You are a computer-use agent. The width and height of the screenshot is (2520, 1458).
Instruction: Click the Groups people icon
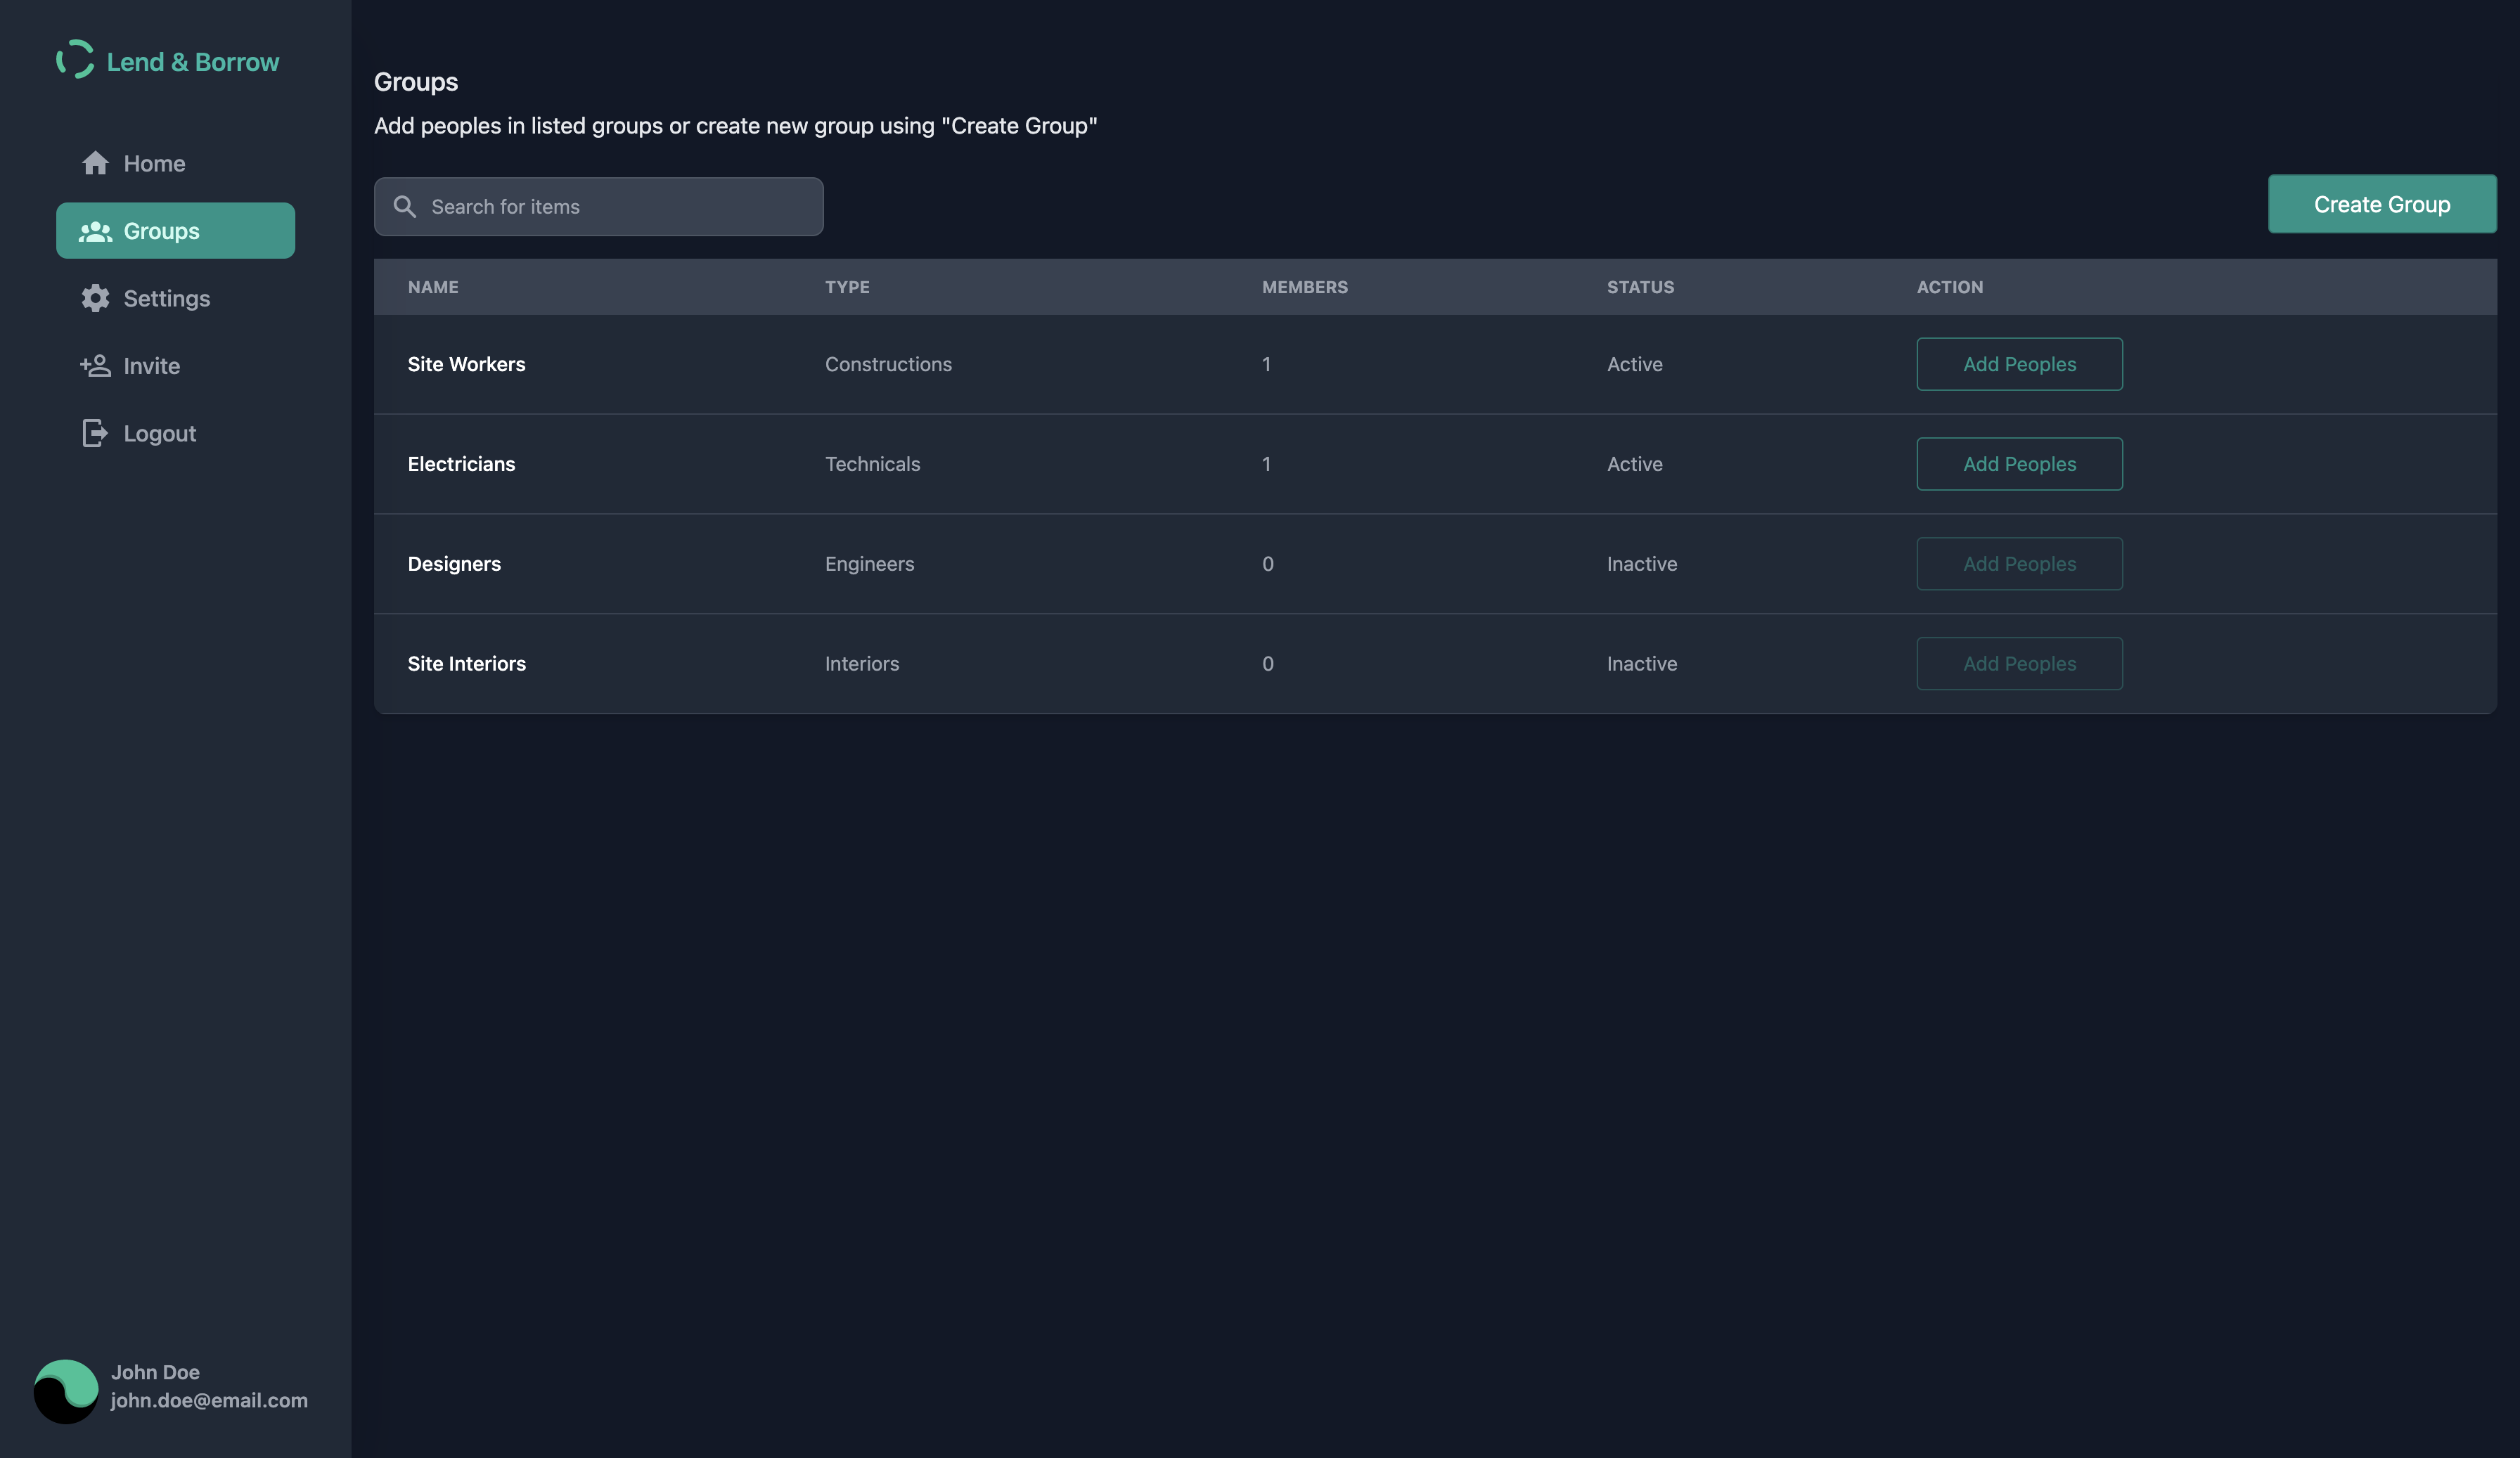pos(95,231)
